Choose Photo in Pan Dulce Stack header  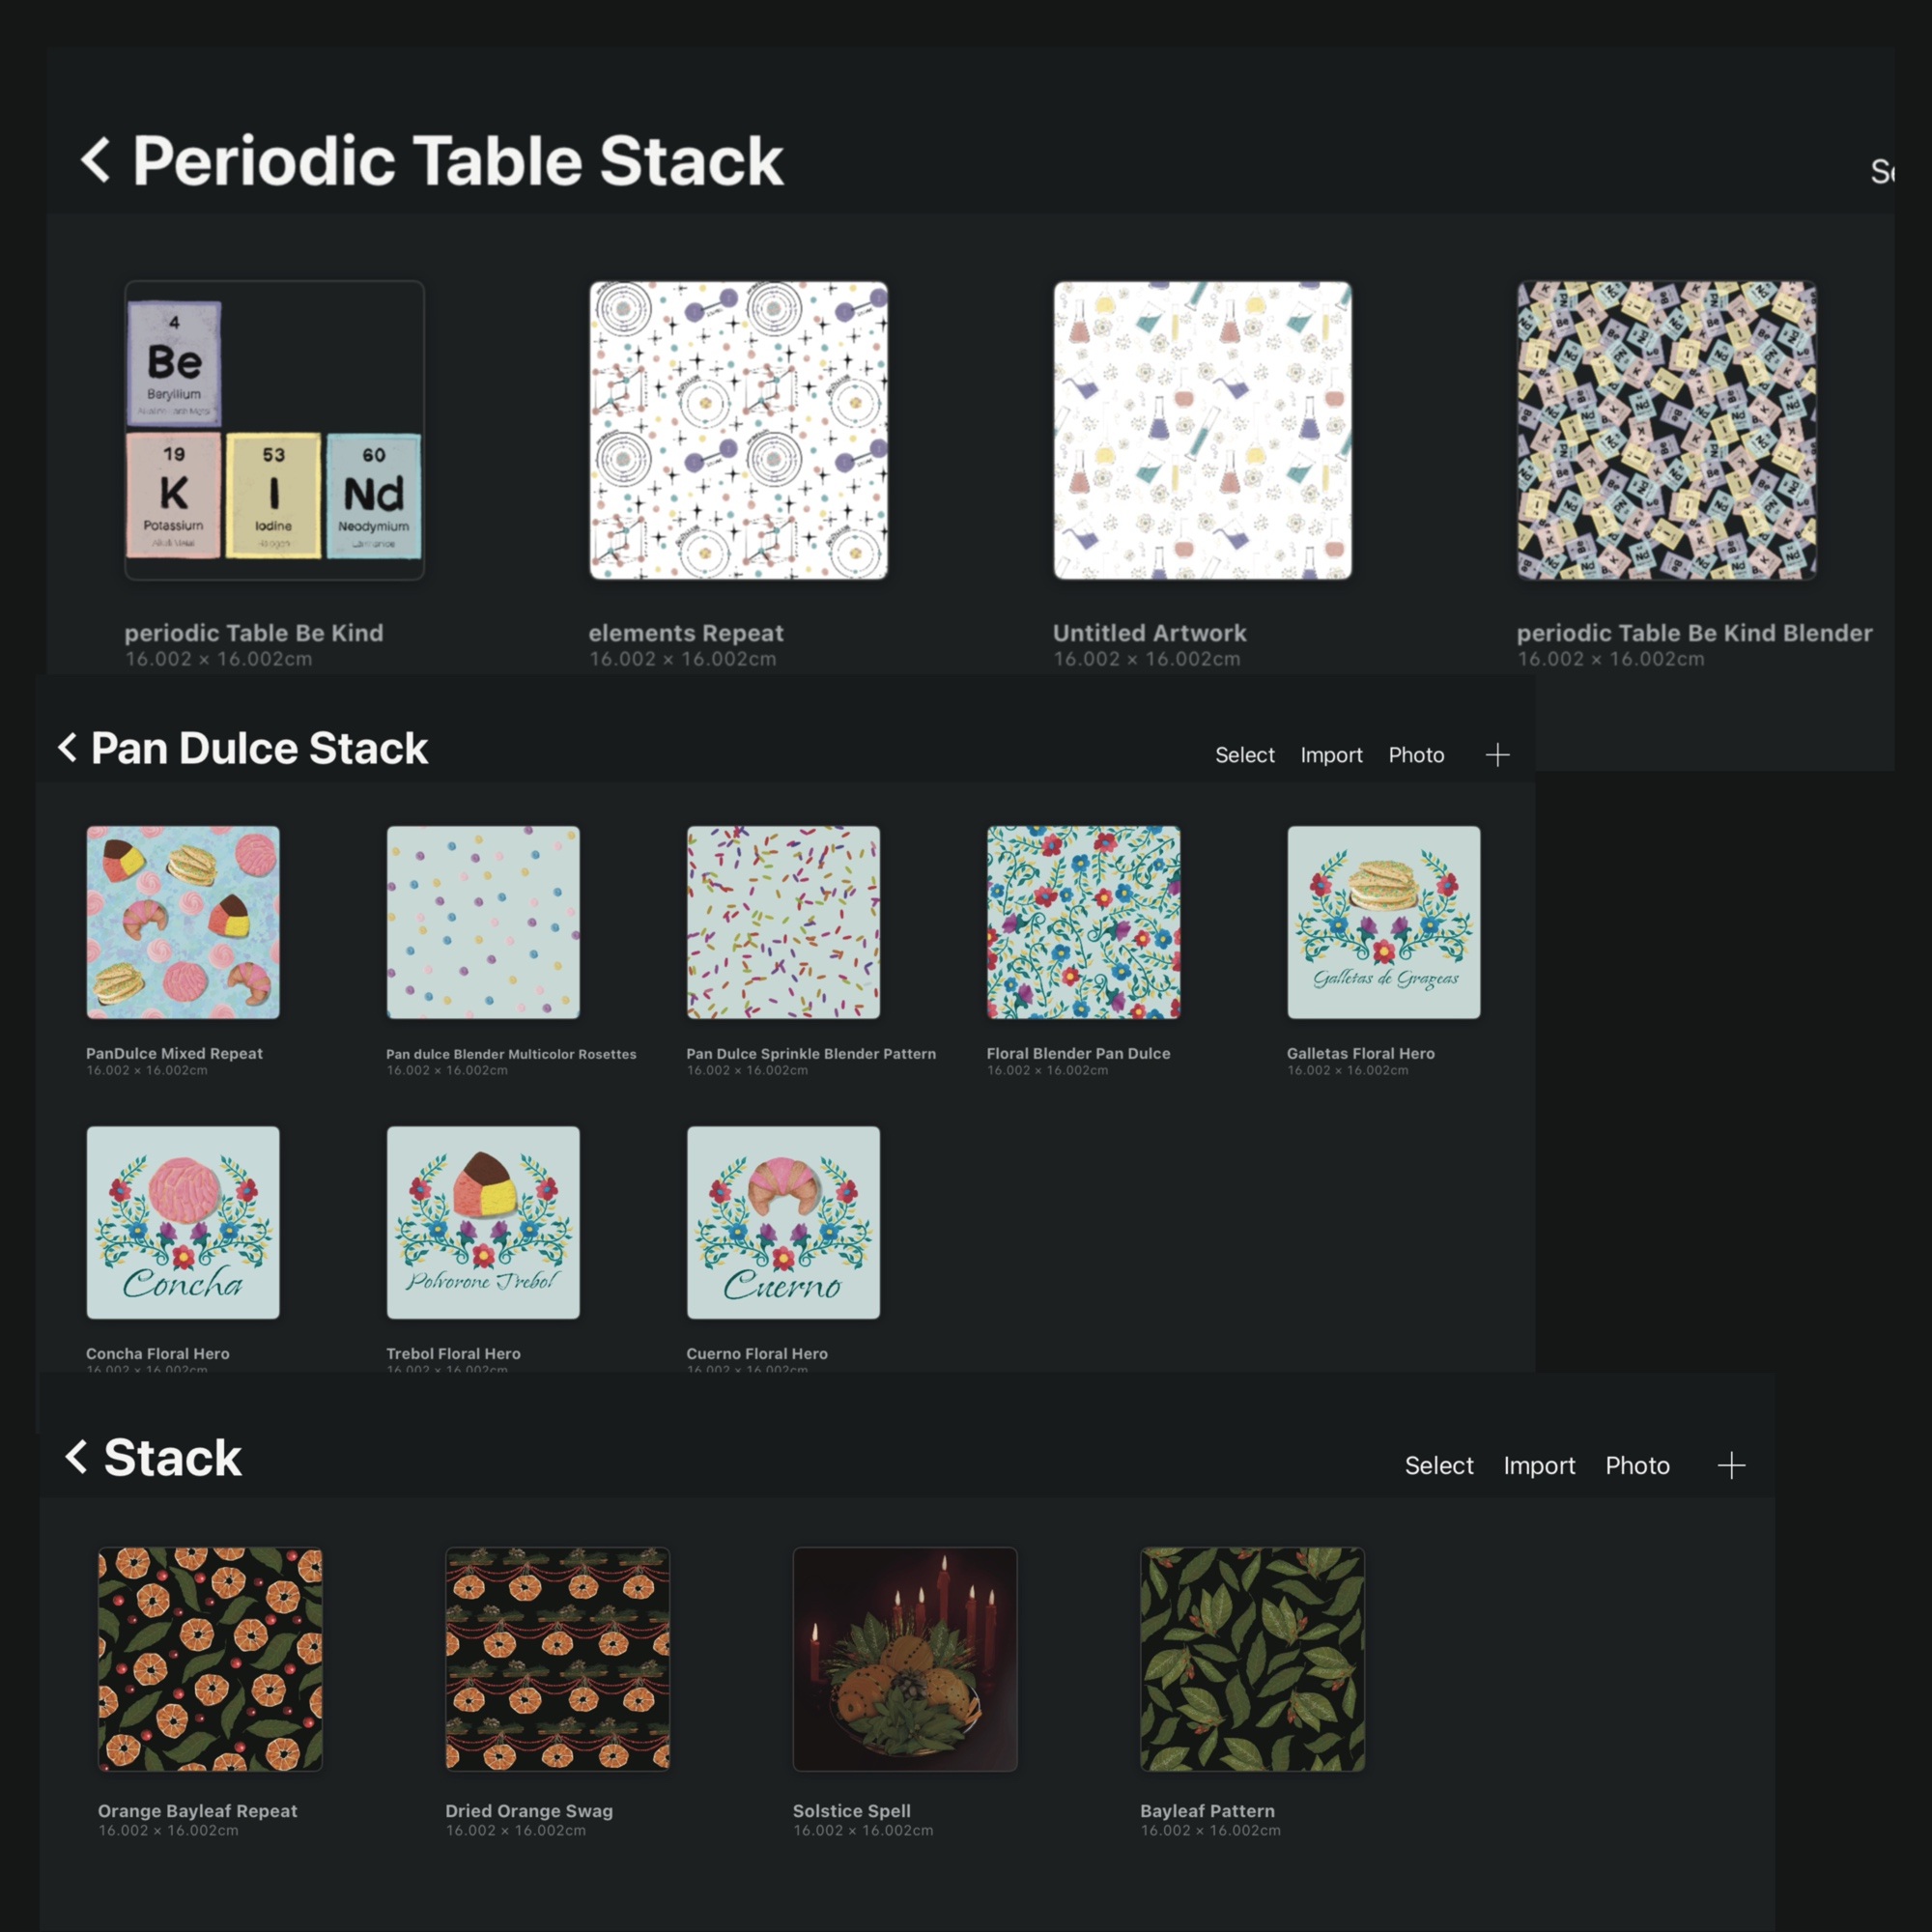pyautogui.click(x=1416, y=755)
